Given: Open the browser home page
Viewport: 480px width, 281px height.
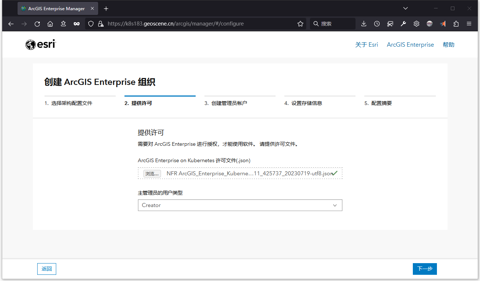Looking at the screenshot, I should 50,24.
